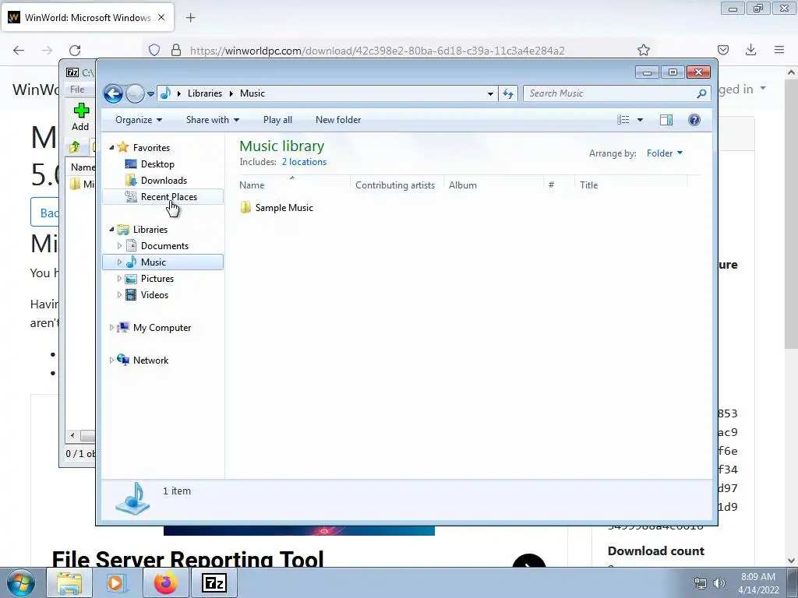Open Arrange by Folder dropdown
The height and width of the screenshot is (598, 798).
coord(664,153)
